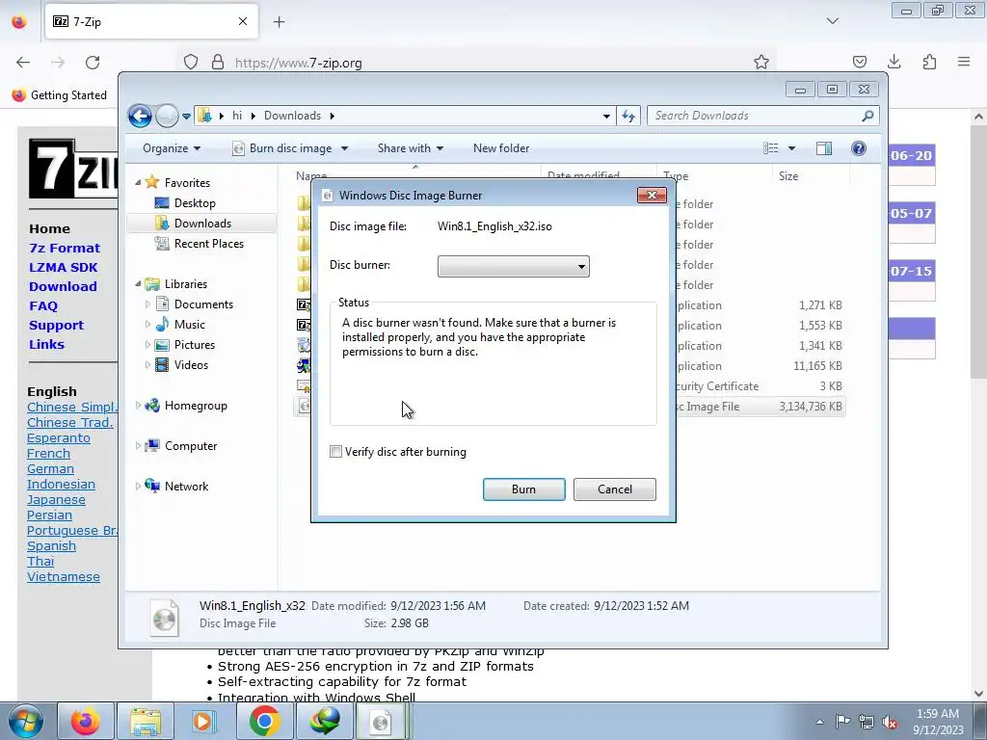987x740 pixels.
Task: Collapse the Libraries tree group
Action: coord(138,284)
